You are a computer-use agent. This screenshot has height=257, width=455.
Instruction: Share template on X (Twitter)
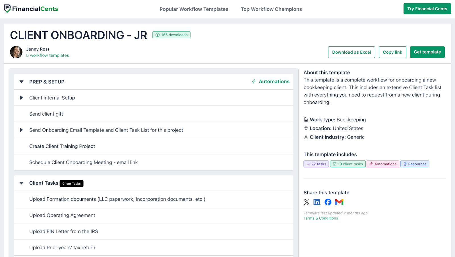pyautogui.click(x=307, y=202)
